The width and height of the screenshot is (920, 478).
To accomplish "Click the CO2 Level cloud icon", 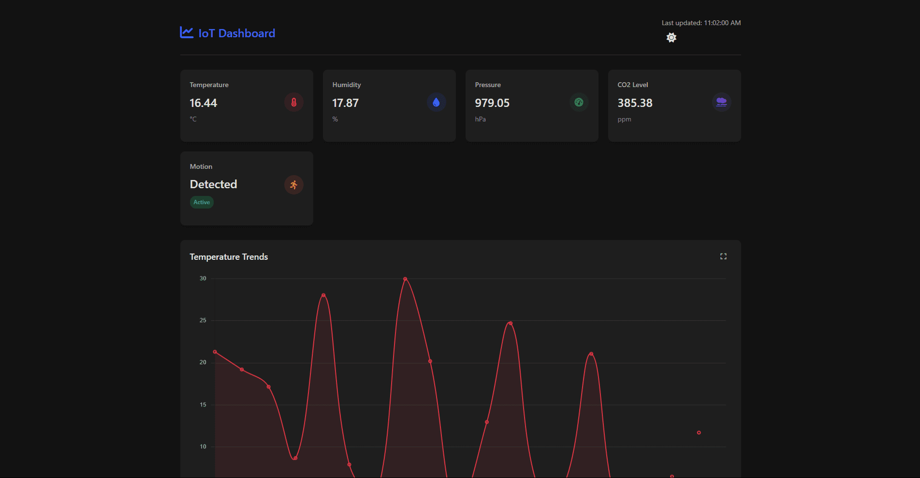I will (721, 102).
